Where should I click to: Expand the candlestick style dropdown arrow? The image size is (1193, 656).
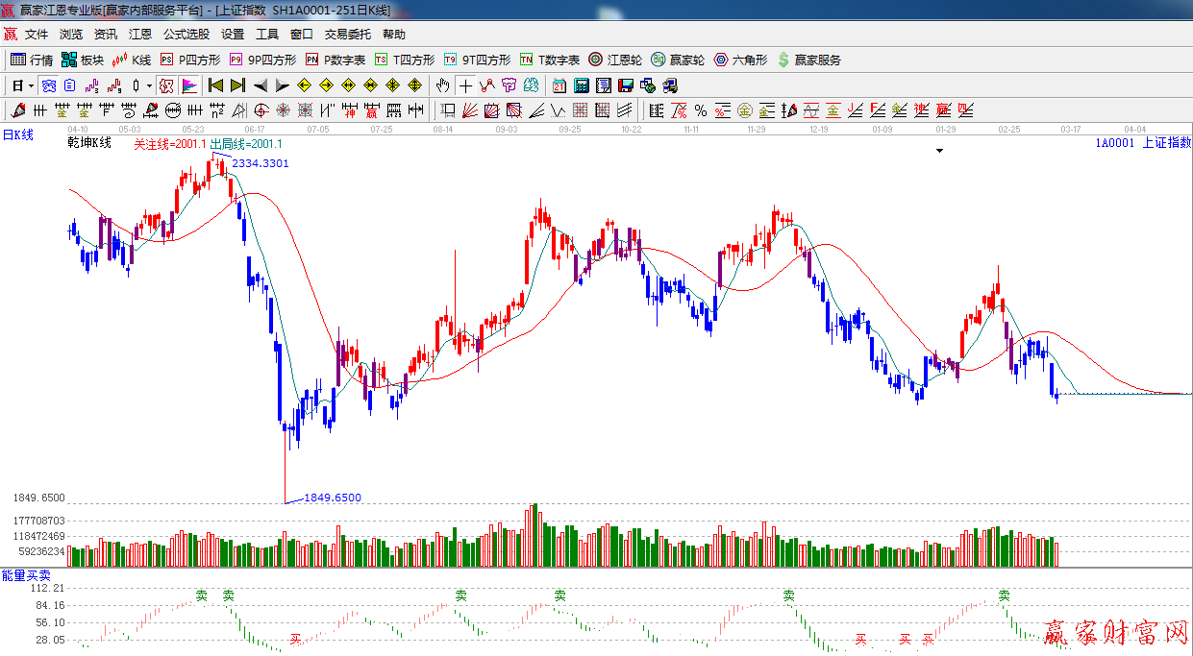149,85
